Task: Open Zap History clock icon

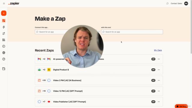Action: 4,46
